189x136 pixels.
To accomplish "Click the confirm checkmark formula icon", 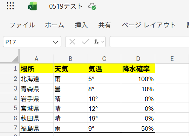I will point(85,42).
